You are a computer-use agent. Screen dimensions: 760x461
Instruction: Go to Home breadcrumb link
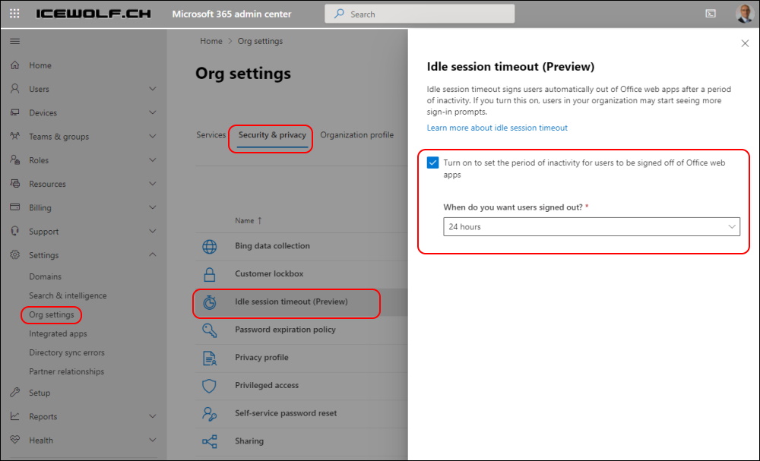coord(211,41)
